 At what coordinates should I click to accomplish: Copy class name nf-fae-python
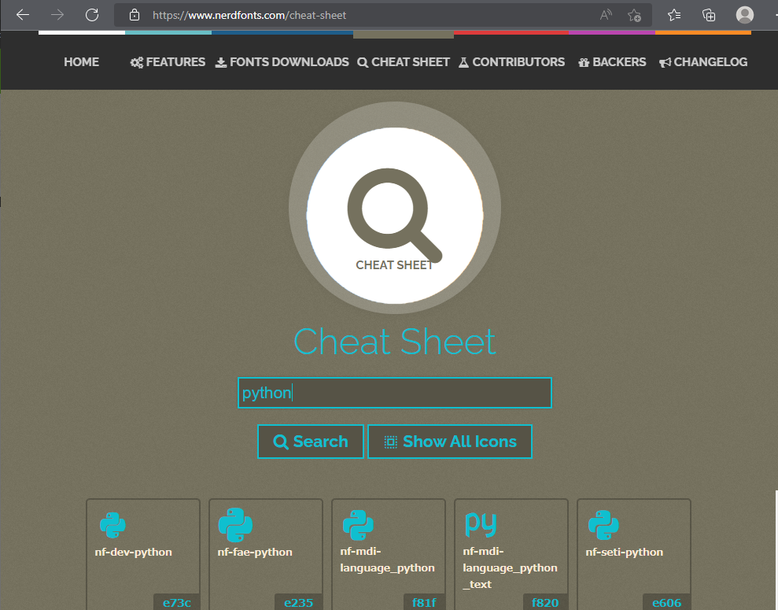tap(255, 552)
